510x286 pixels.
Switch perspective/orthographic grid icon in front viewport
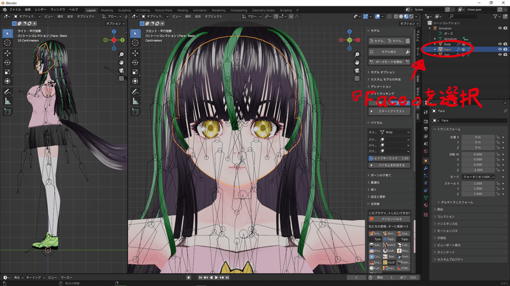357,78
